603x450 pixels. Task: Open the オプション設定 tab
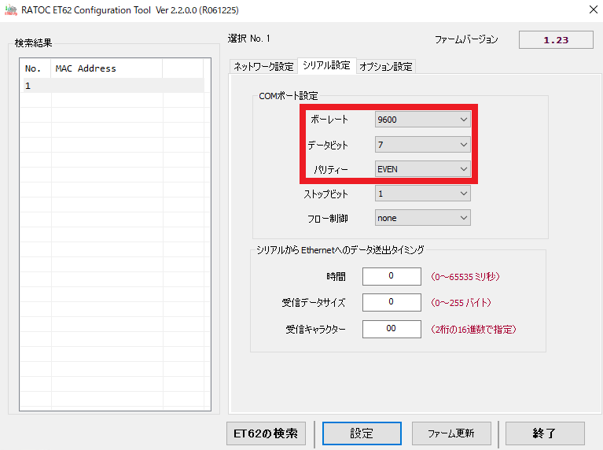pyautogui.click(x=385, y=67)
